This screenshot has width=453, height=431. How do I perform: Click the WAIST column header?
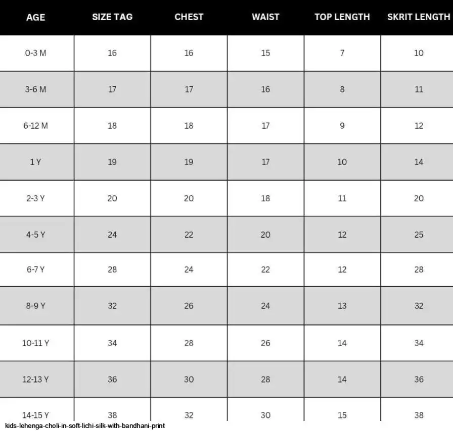265,17
